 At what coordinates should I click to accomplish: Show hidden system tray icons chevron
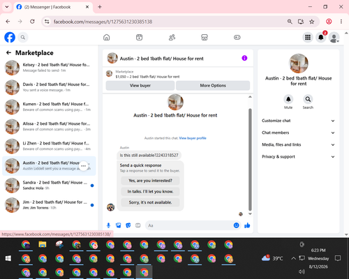coord(293,258)
